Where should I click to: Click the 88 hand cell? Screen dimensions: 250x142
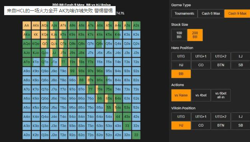pos(81,80)
